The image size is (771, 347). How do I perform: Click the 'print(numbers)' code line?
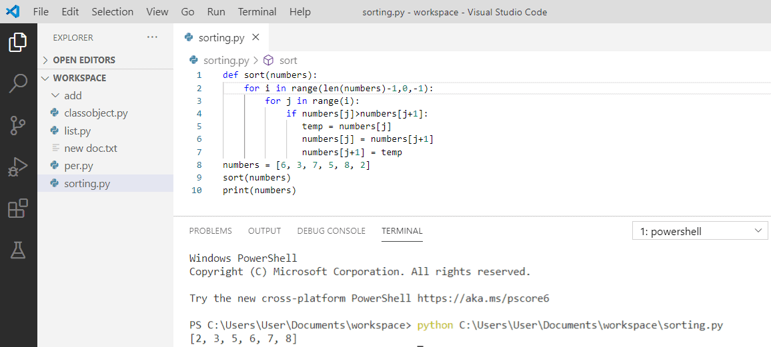click(259, 190)
